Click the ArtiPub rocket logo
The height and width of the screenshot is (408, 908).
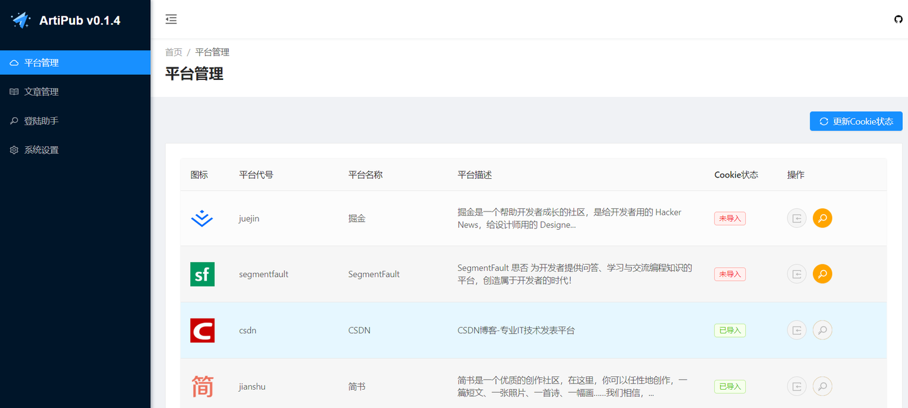pyautogui.click(x=21, y=20)
